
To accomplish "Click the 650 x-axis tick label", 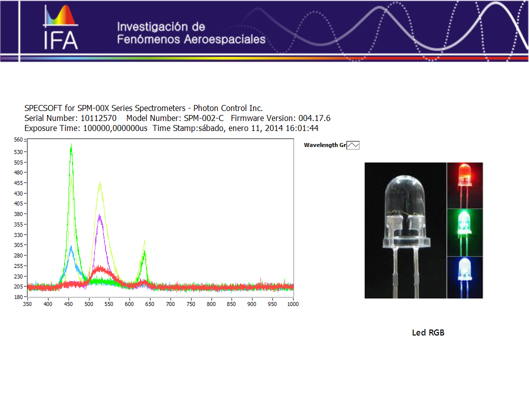I will (150, 304).
